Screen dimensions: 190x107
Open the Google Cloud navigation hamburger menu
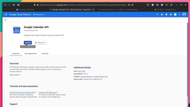tap(6, 15)
